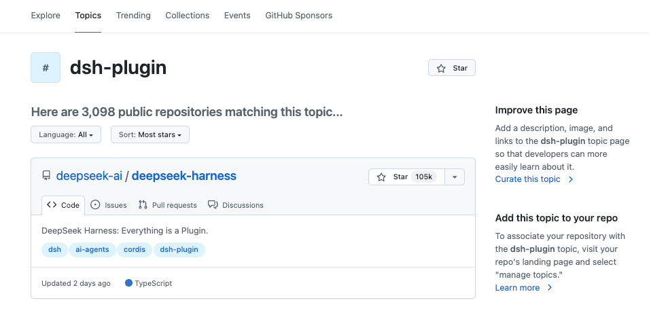Open the Events tab
The image size is (649, 311).
tap(237, 16)
